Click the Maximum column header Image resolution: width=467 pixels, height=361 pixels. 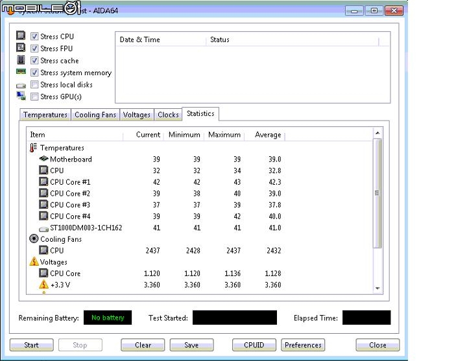coord(224,135)
